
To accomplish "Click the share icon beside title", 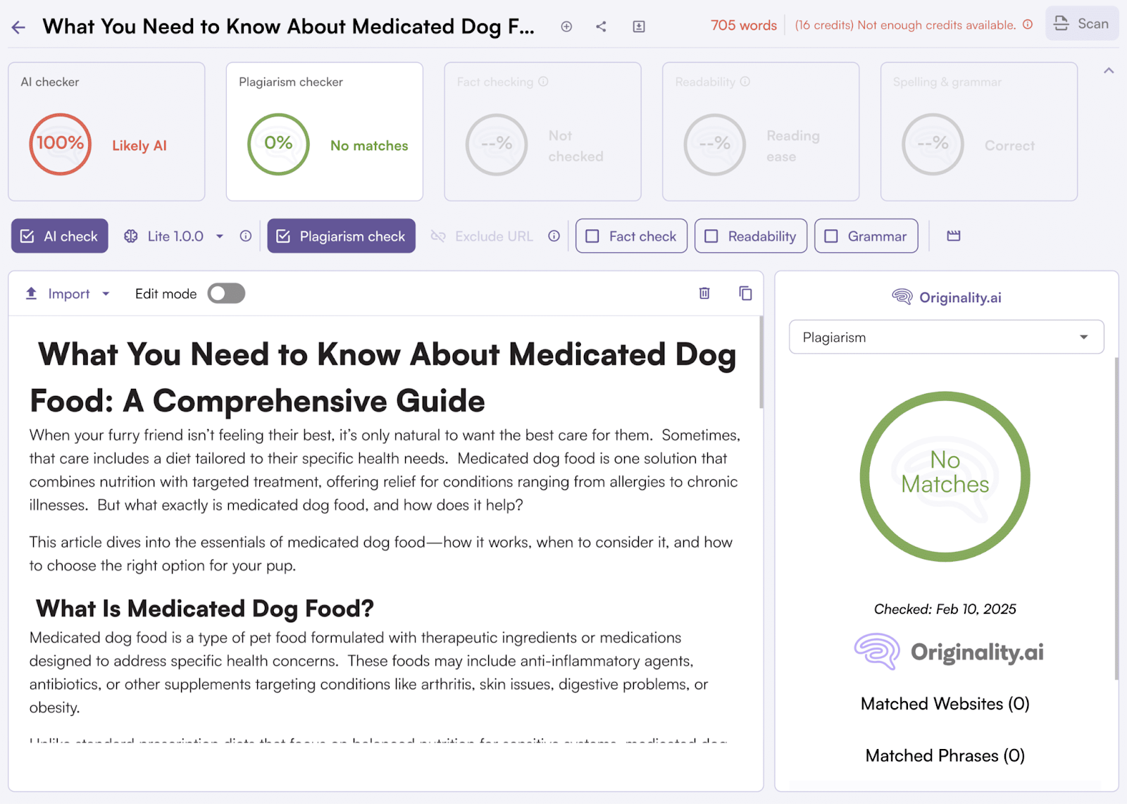I will pyautogui.click(x=601, y=27).
